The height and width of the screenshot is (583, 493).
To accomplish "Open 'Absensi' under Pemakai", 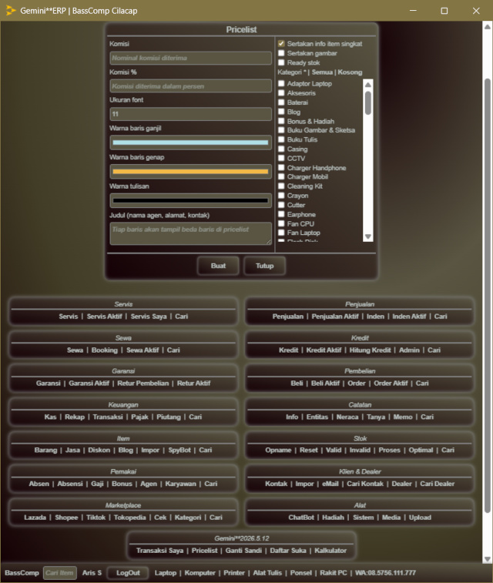I will [70, 484].
